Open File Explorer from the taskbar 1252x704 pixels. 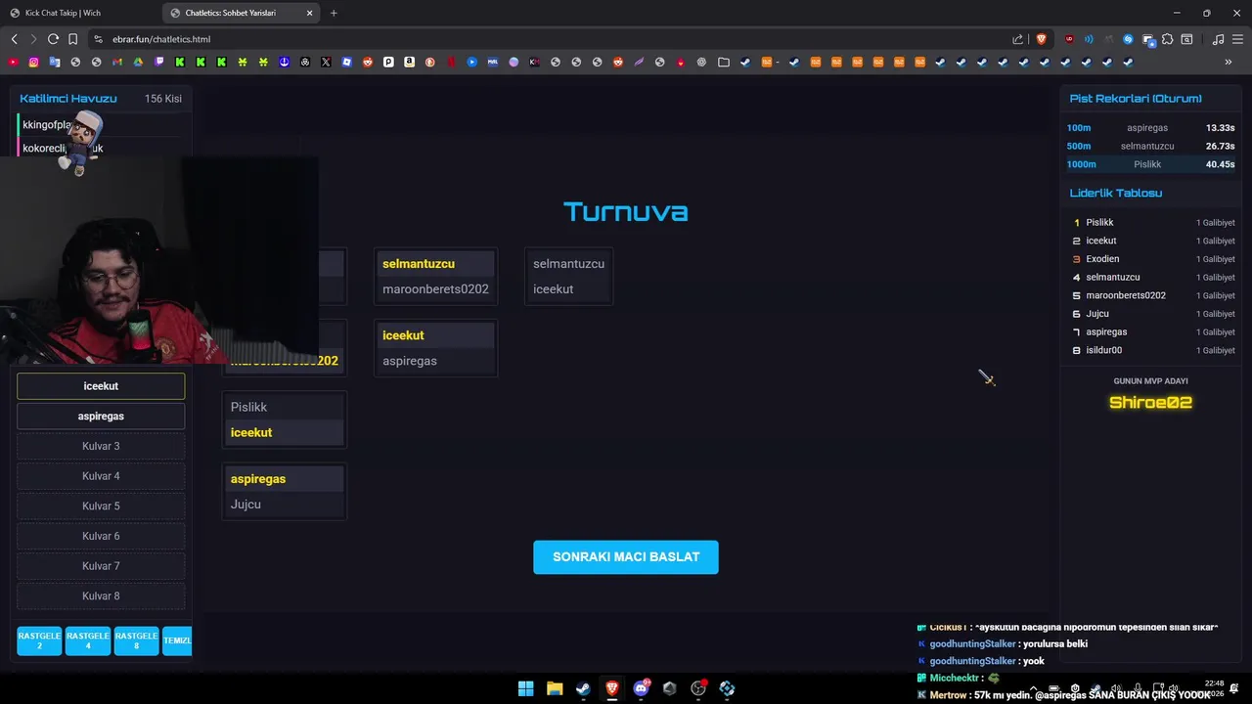555,688
